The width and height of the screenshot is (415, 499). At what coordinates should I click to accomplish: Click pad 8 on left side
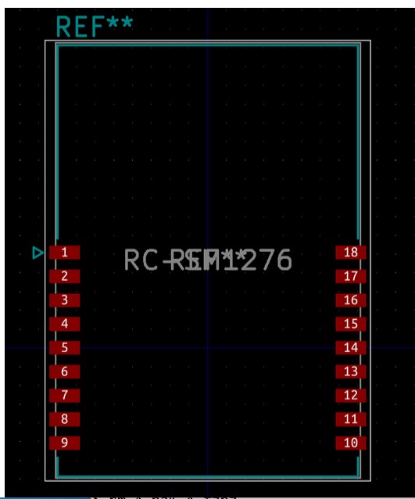pyautogui.click(x=65, y=419)
